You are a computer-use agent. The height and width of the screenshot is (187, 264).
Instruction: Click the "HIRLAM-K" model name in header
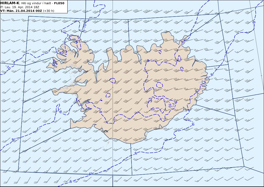click(10, 3)
